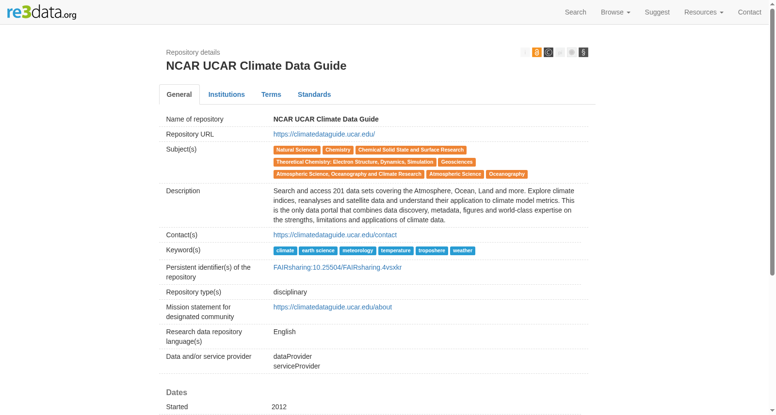
Task: Switch to the Institutions tab
Action: click(x=226, y=94)
